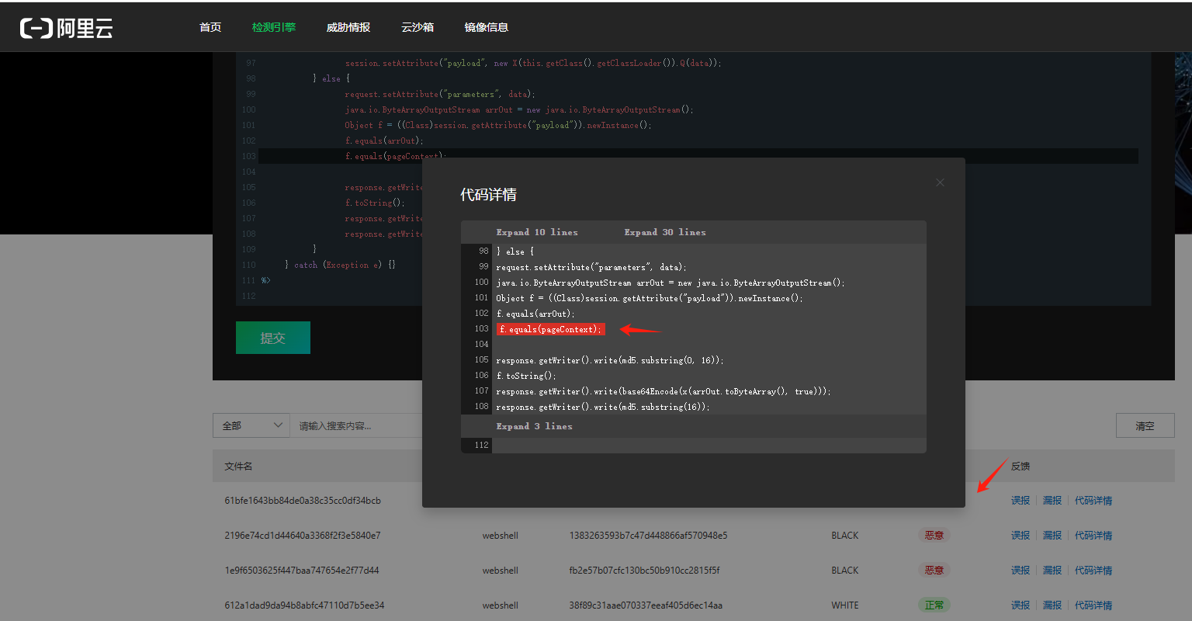Click file name 61bfe1643bb84de0a38c35cc0df34bcb
This screenshot has width=1192, height=621.
[303, 501]
